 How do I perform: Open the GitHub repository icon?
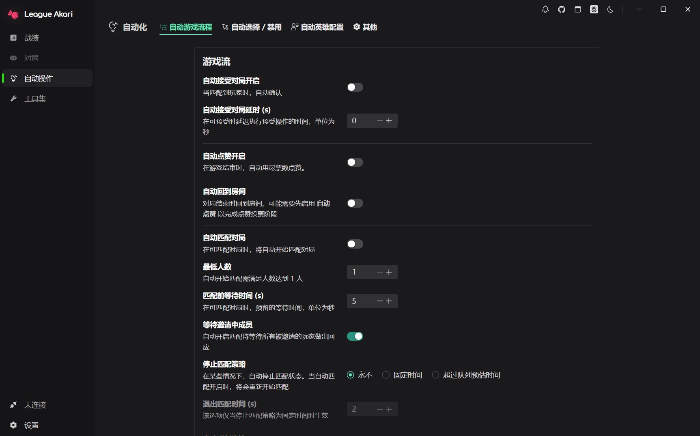click(x=561, y=9)
